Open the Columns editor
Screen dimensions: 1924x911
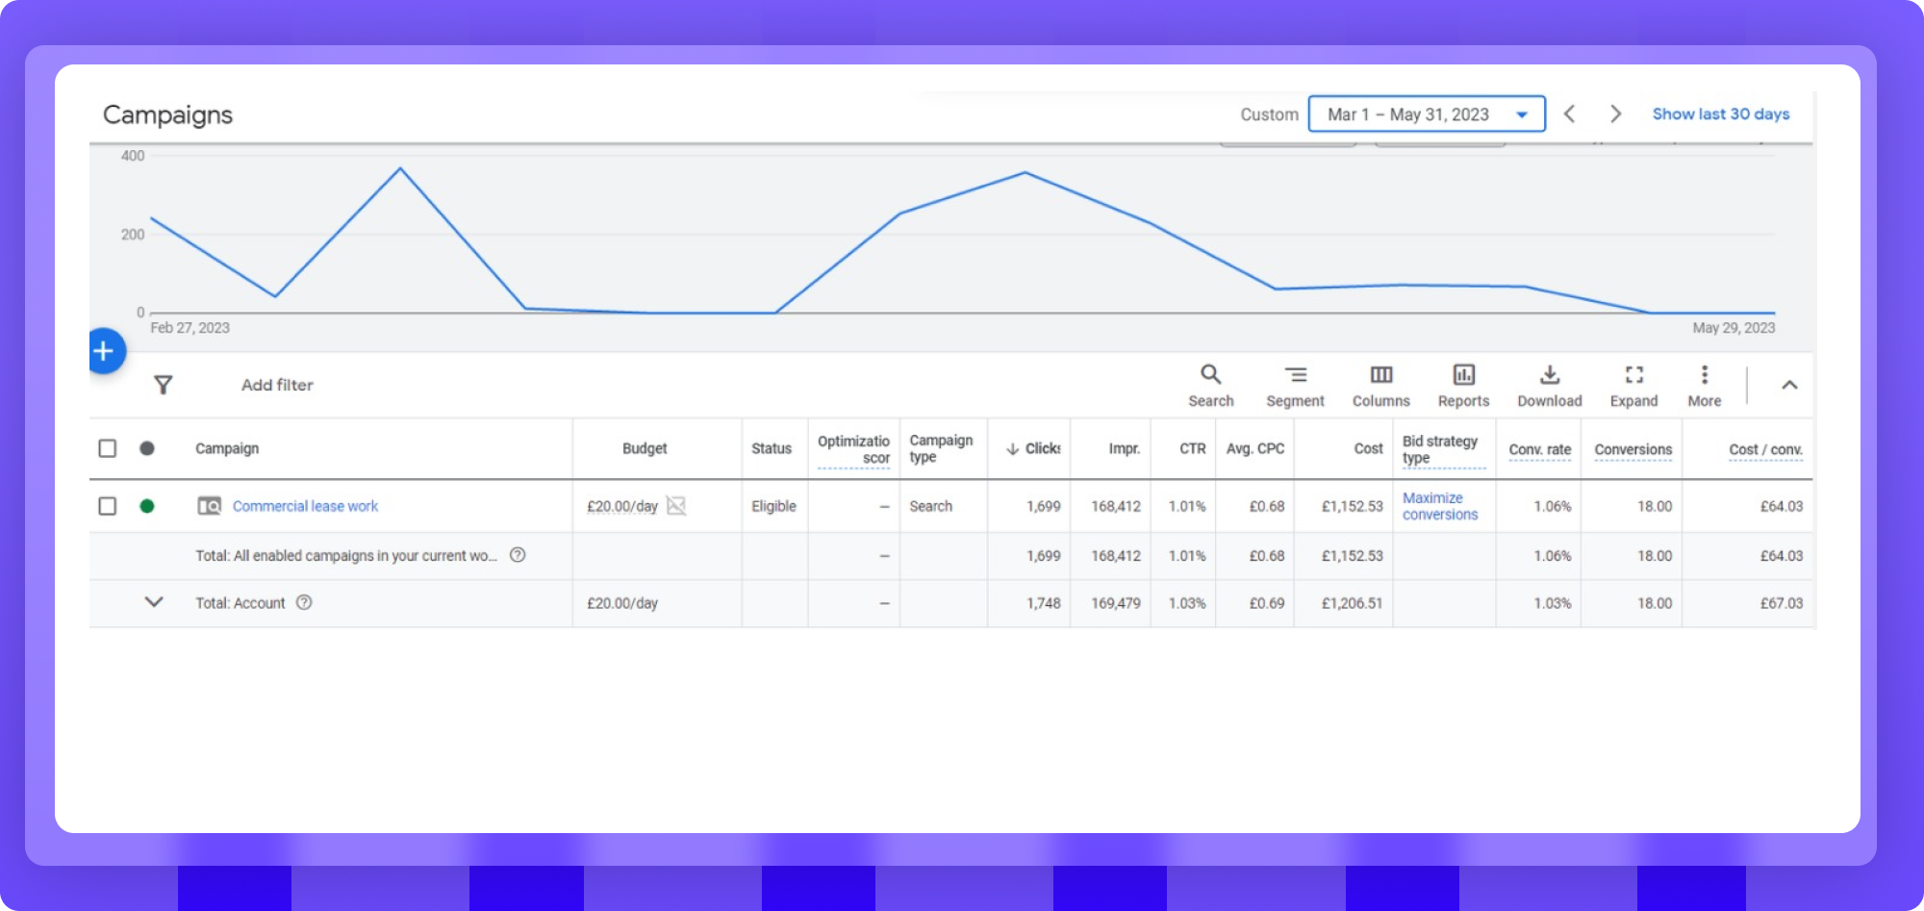tap(1380, 385)
